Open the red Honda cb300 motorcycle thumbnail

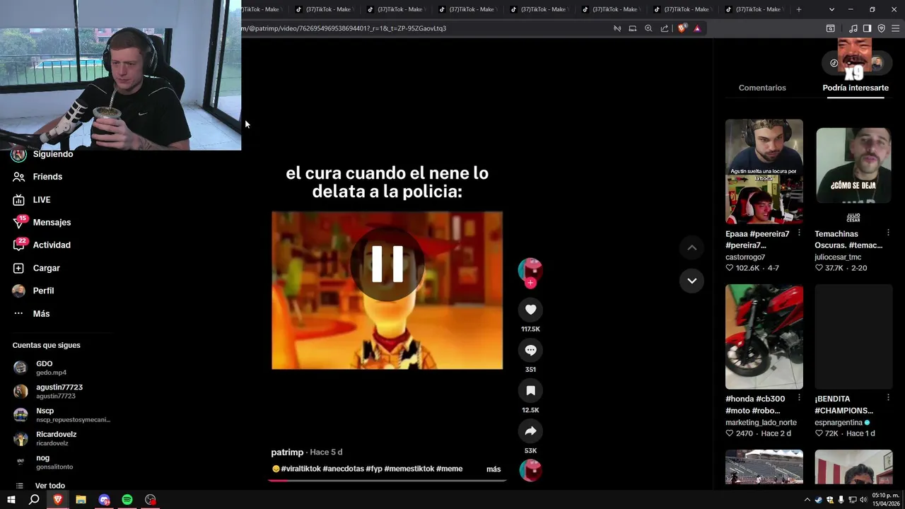pyautogui.click(x=764, y=337)
